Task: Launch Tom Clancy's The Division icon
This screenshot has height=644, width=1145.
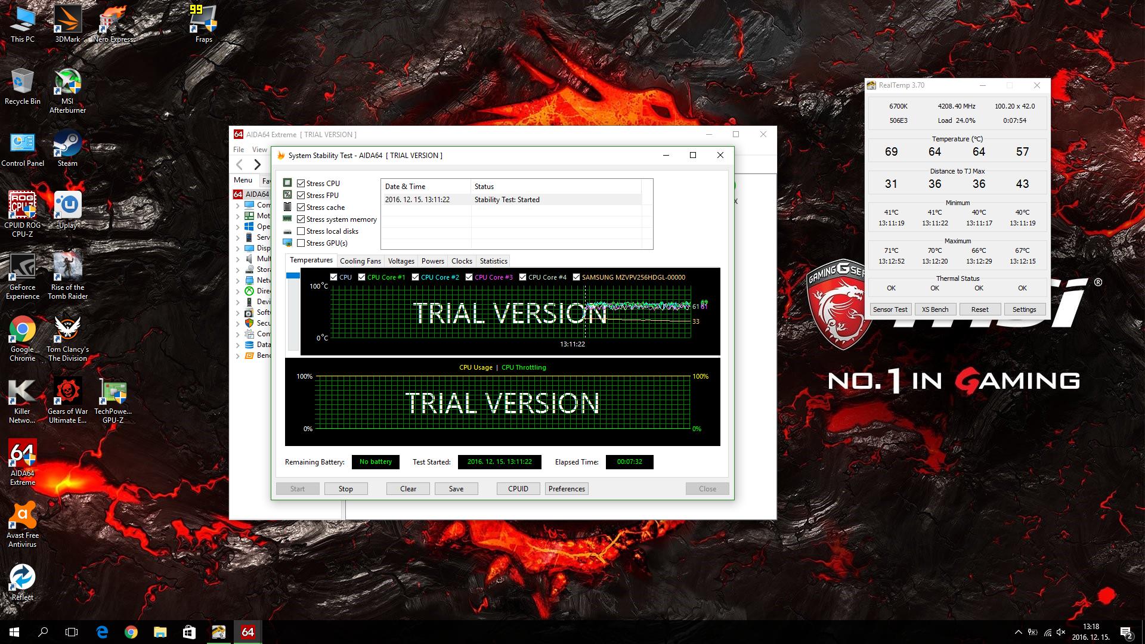Action: pyautogui.click(x=67, y=338)
